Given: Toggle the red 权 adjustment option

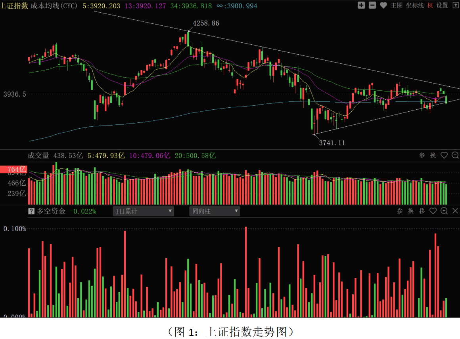Looking at the screenshot, I should point(430,5).
